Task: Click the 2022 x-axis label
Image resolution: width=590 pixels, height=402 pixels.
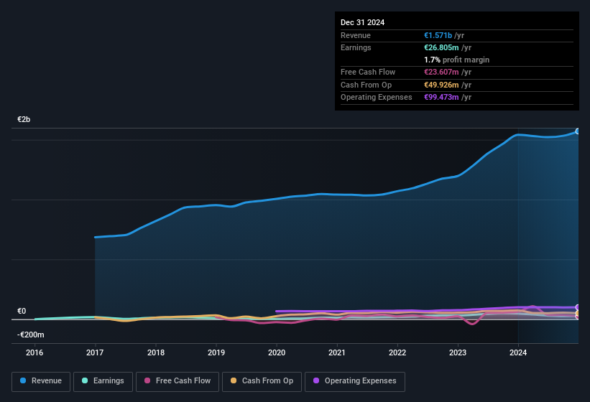Action: [397, 352]
